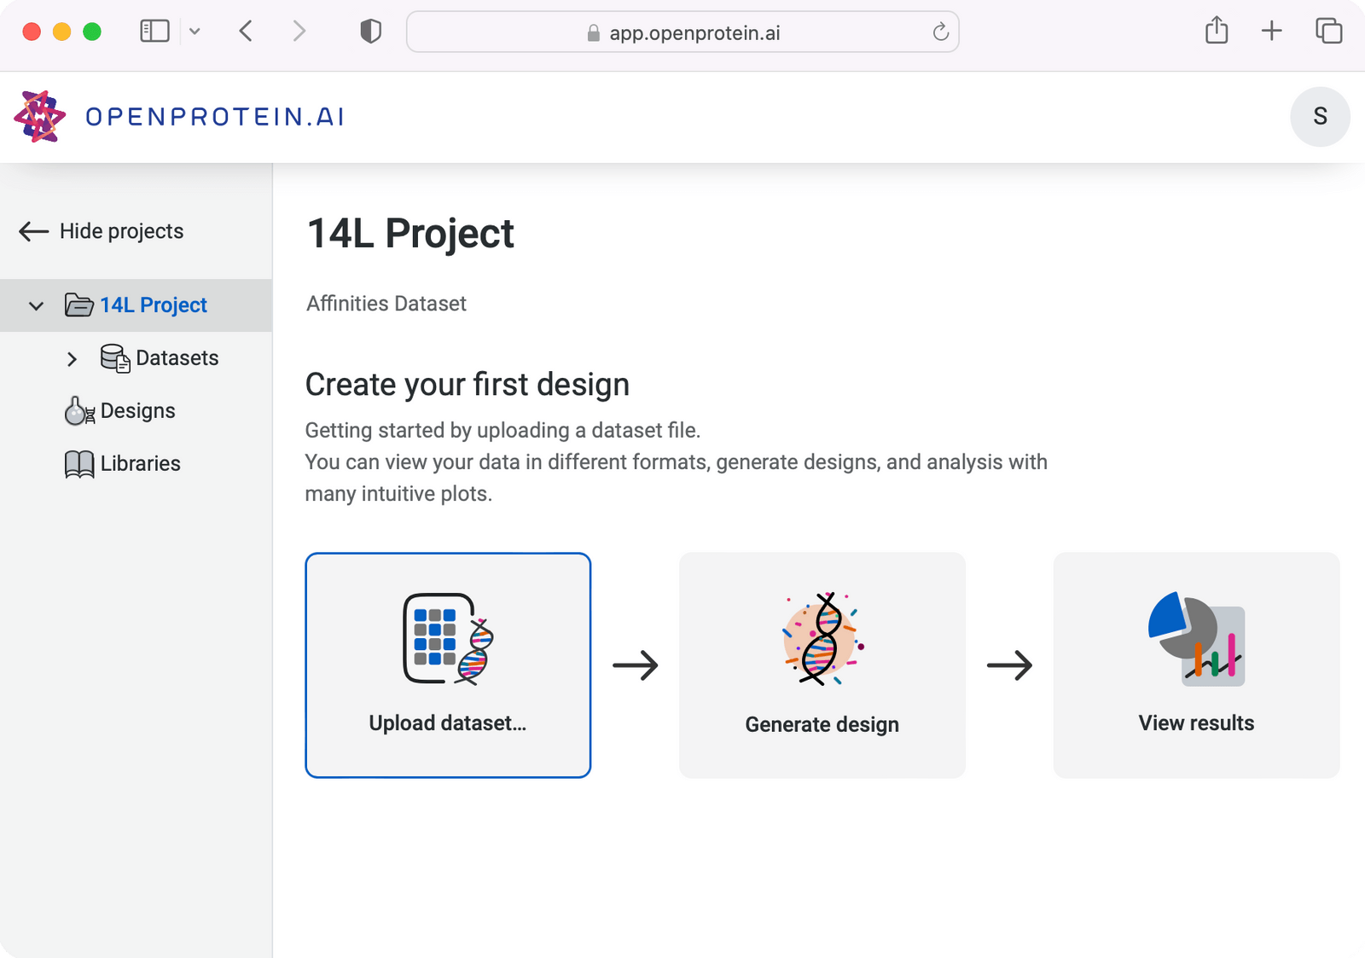Expand the Datasets tree item
Screen dimensions: 1365x958
point(73,358)
